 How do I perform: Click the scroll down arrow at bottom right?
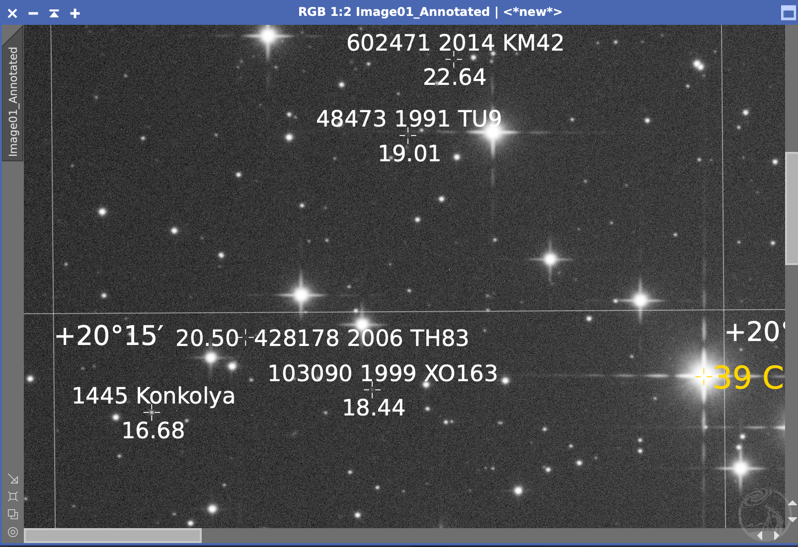792,519
